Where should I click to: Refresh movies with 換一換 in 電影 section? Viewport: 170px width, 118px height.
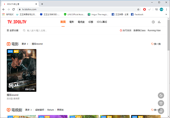click(156, 44)
